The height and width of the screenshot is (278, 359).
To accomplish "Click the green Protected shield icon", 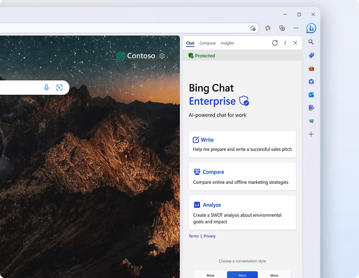I will pyautogui.click(x=191, y=56).
